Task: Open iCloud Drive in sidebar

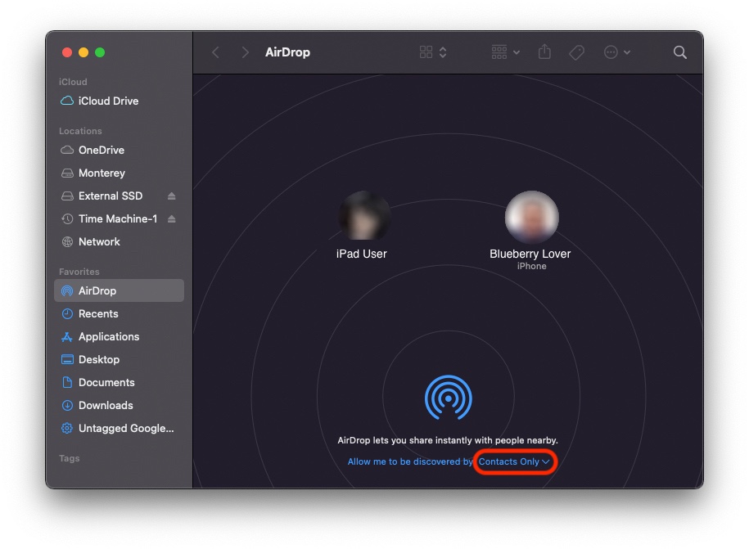Action: click(119, 101)
